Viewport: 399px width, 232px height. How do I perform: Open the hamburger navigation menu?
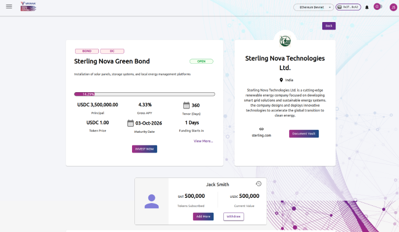(x=9, y=6)
